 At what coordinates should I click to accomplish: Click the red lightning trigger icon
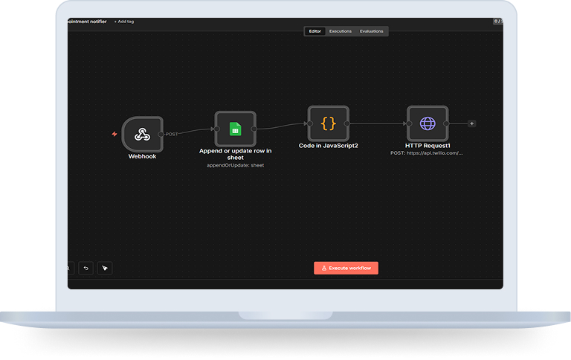click(114, 134)
